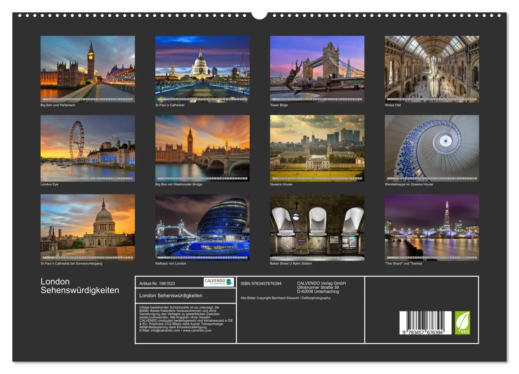Screen dimensions: 519x374
Task: Click the info@calvendo.com email line
Action: point(175,330)
